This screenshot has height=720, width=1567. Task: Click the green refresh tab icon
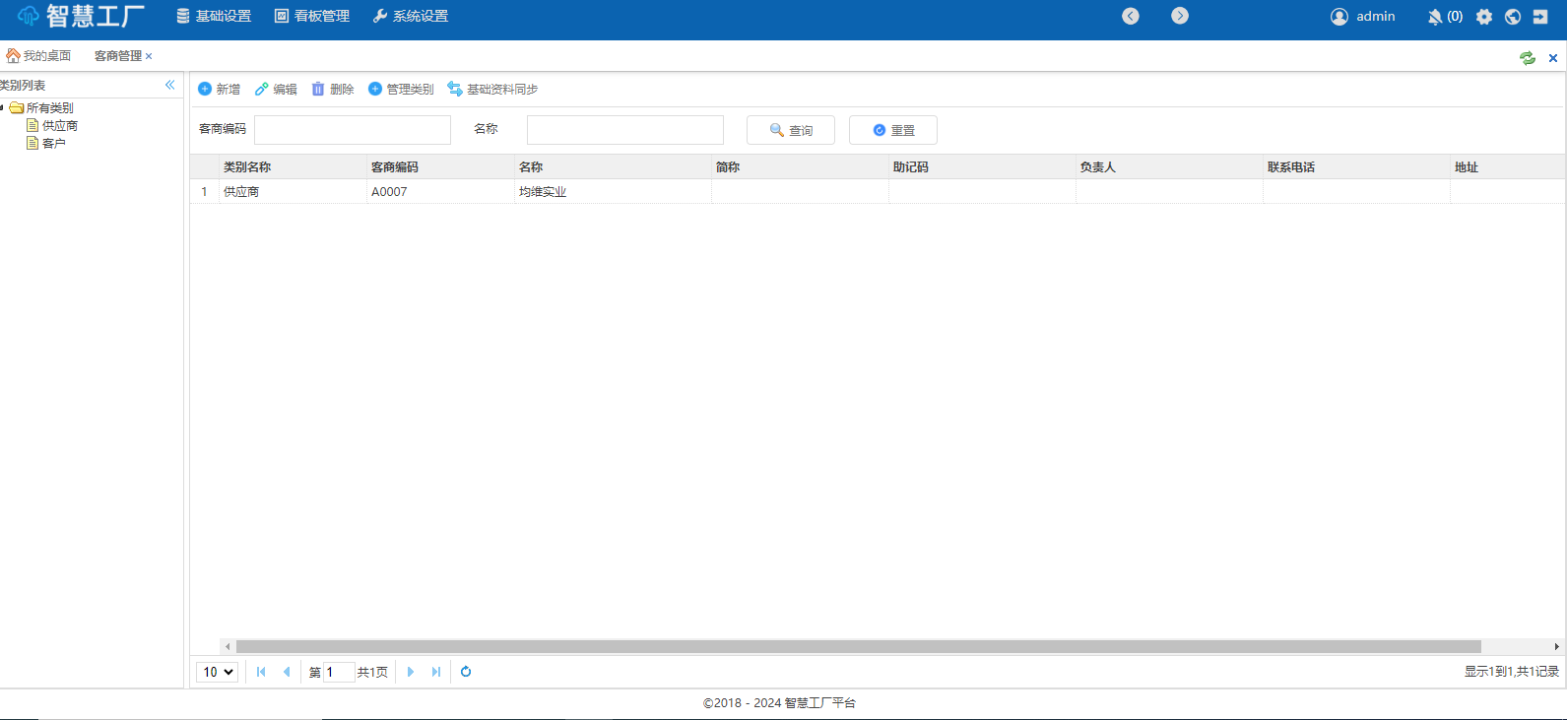(1527, 58)
